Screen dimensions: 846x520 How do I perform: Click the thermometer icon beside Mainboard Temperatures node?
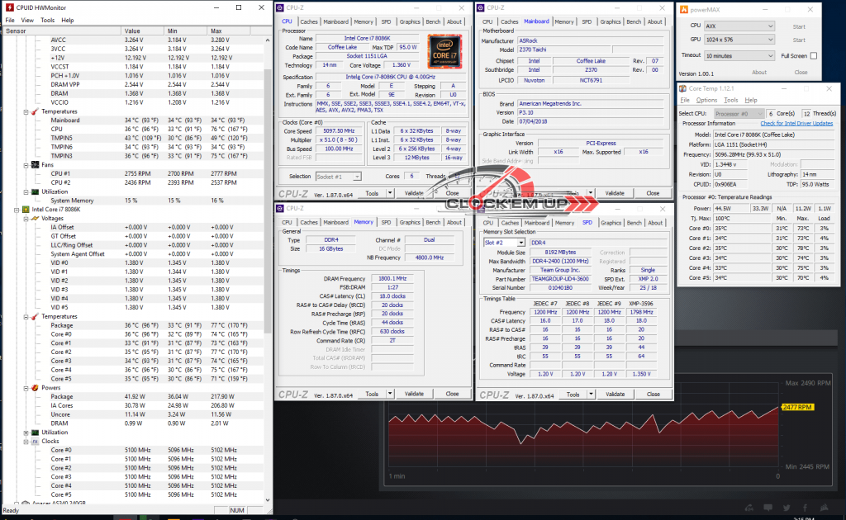tap(35, 111)
